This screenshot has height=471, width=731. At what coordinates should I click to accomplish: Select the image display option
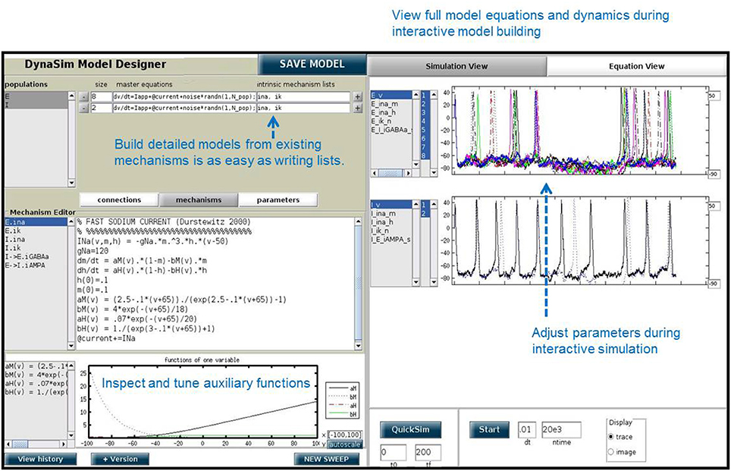tap(610, 452)
